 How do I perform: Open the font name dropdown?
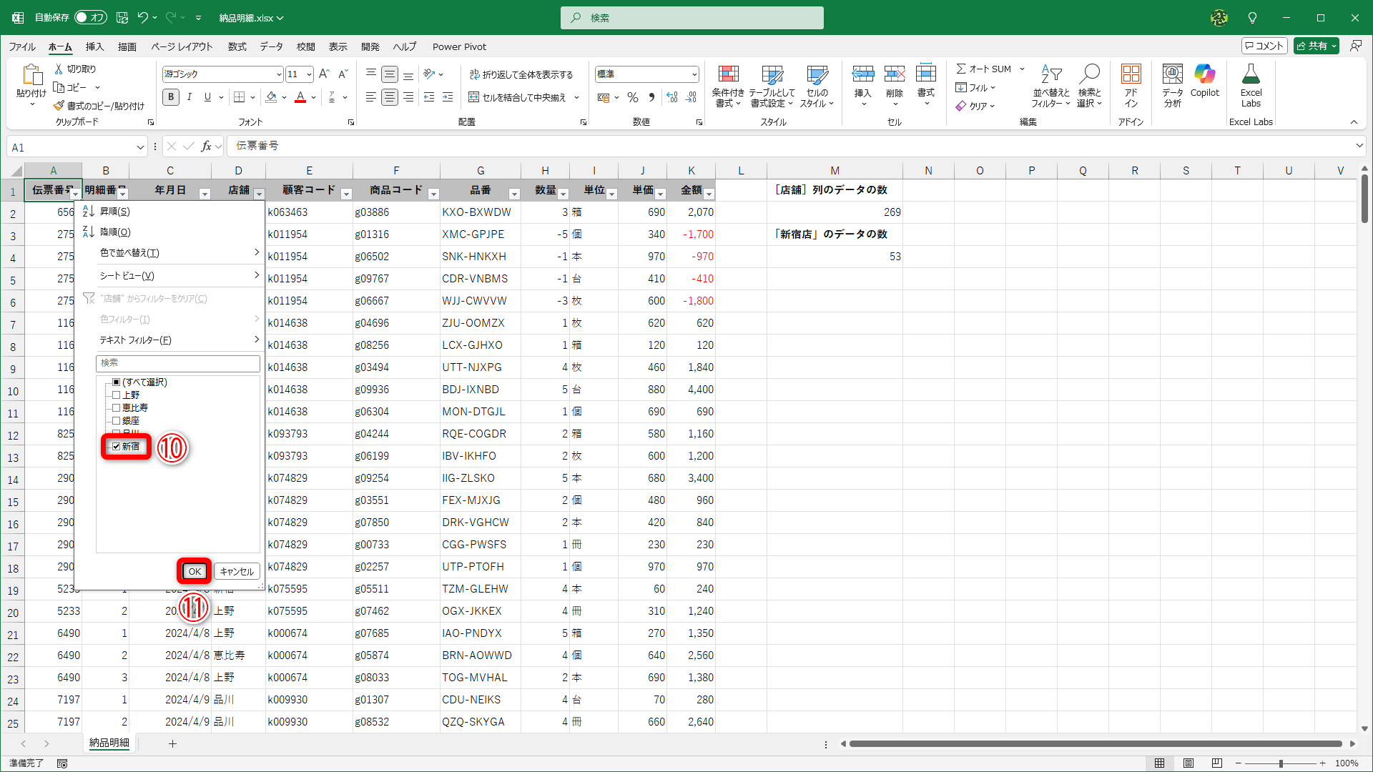click(x=279, y=74)
